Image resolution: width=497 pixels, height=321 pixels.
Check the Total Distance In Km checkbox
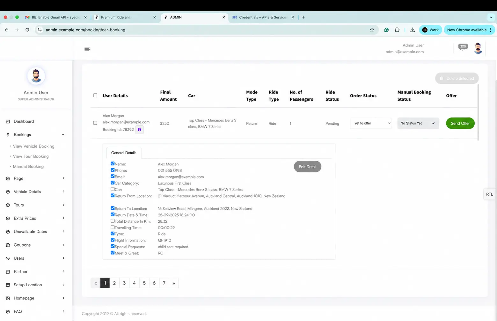[113, 221]
